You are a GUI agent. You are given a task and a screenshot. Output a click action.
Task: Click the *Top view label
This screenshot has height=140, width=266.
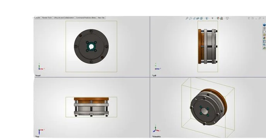point(37,137)
